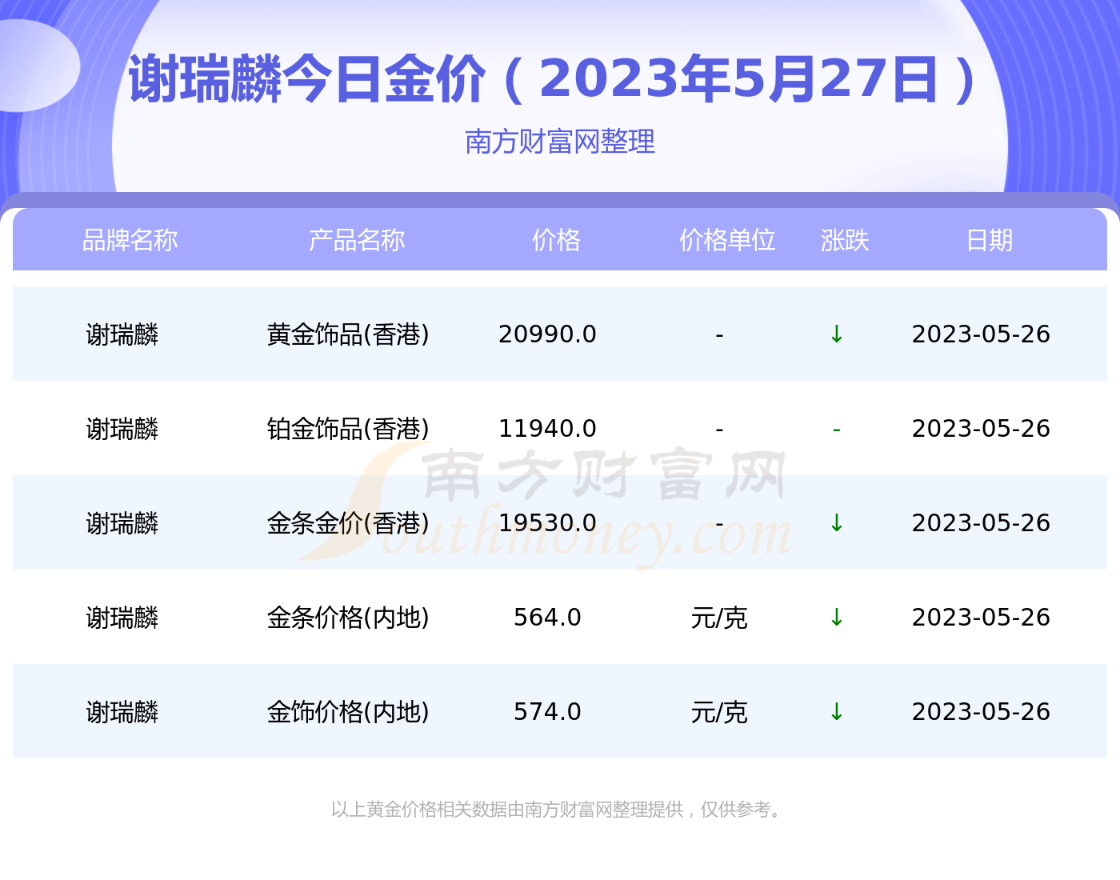Select the 品牌名称 column header
The width and height of the screenshot is (1120, 880).
click(130, 240)
